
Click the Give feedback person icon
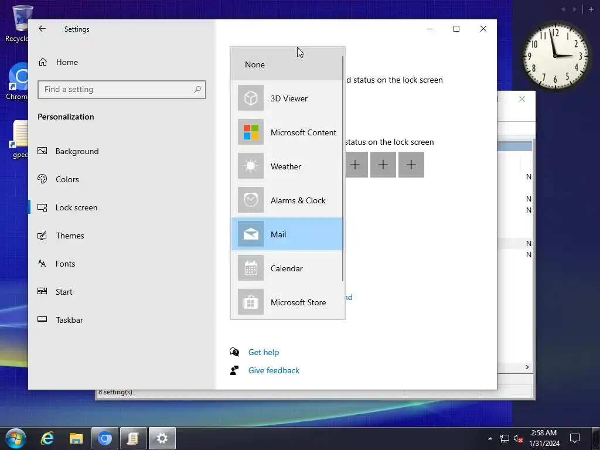(x=234, y=370)
